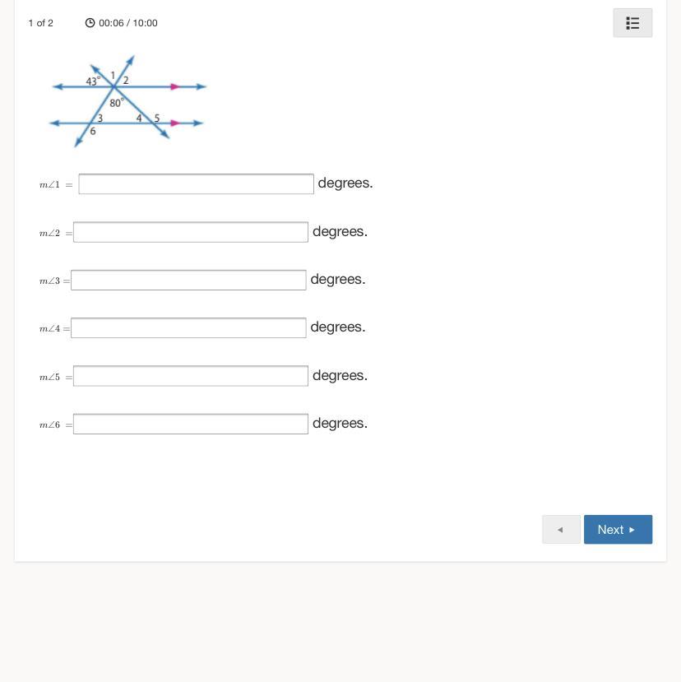Click the m∠1 answer input box
Image resolution: width=681 pixels, height=682 pixels.
coord(196,183)
